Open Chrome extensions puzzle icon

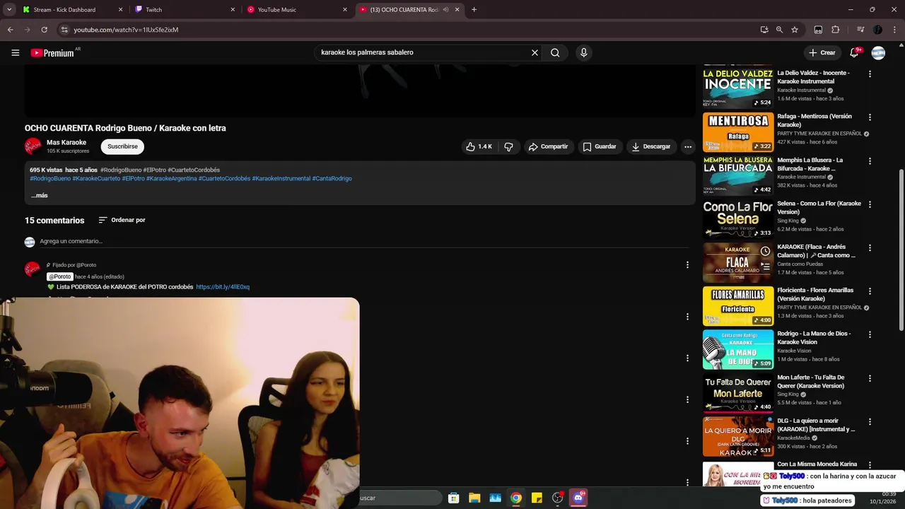pos(835,30)
